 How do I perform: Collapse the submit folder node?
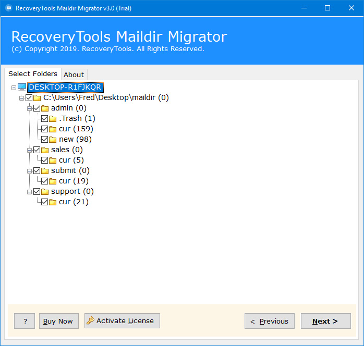(x=30, y=171)
